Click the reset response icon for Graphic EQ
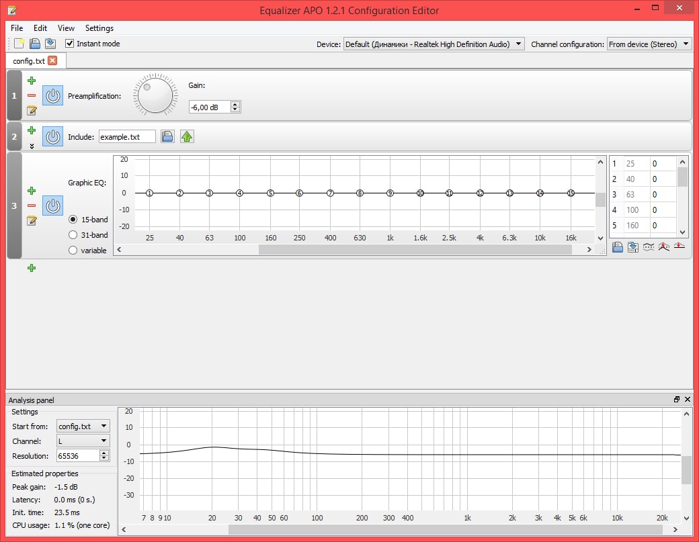 click(x=679, y=246)
